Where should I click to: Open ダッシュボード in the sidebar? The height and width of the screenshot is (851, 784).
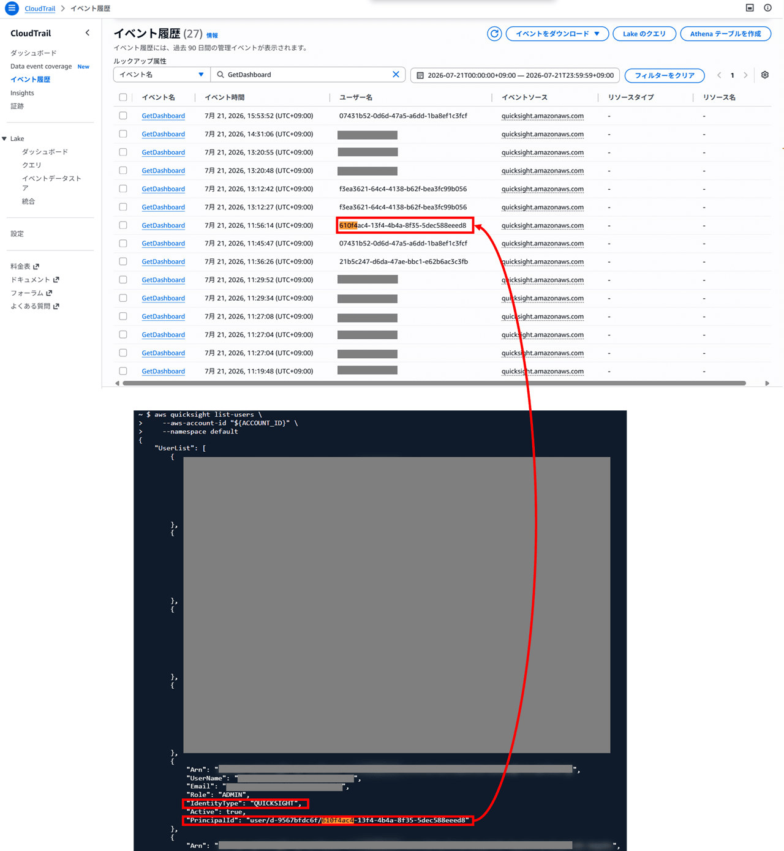click(x=33, y=53)
